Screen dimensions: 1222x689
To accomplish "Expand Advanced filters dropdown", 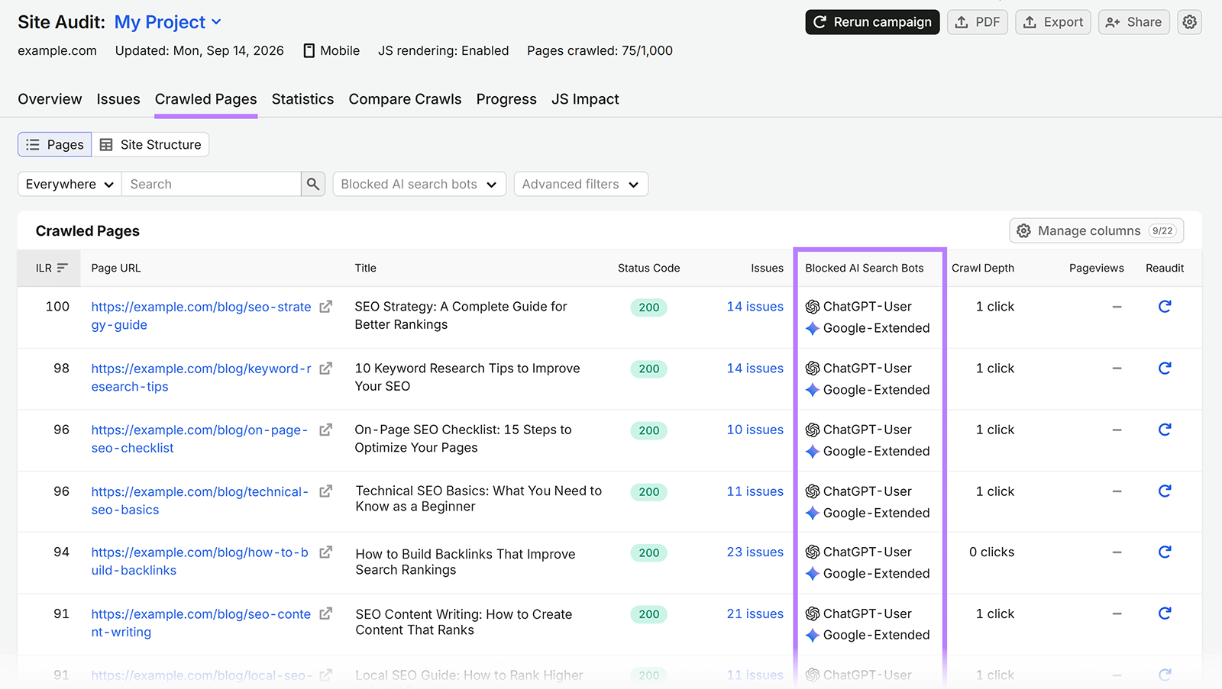I will (x=581, y=184).
